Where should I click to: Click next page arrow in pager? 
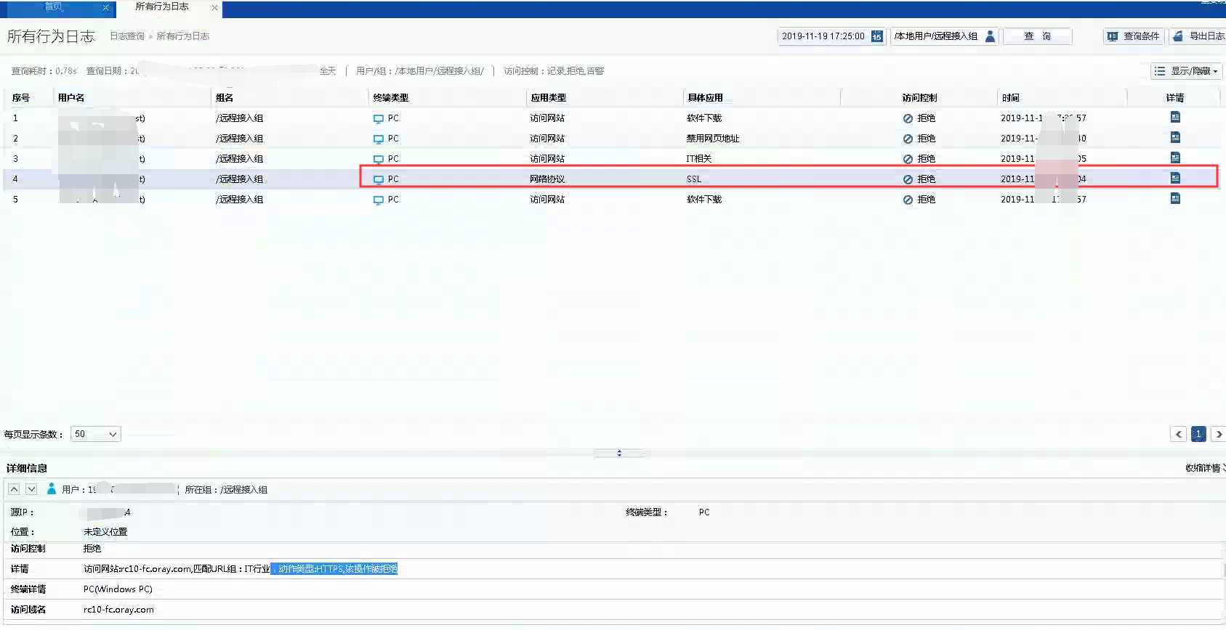click(1219, 434)
